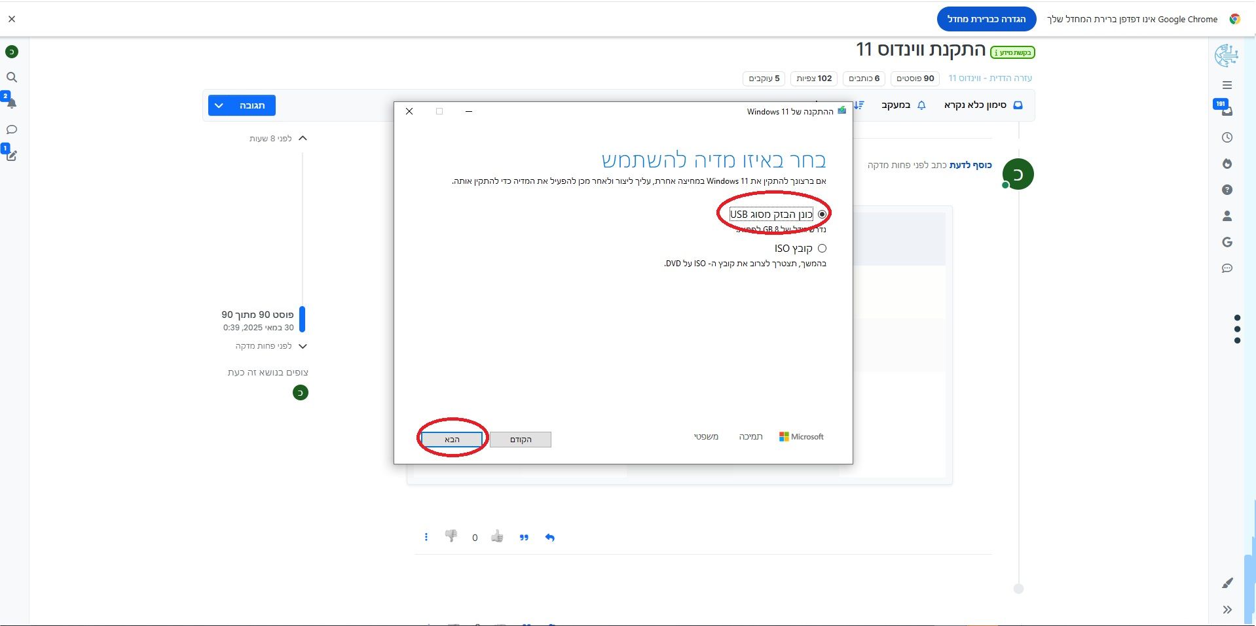The image size is (1256, 626).
Task: Upvote the post with thumbs-up icon
Action: click(498, 537)
